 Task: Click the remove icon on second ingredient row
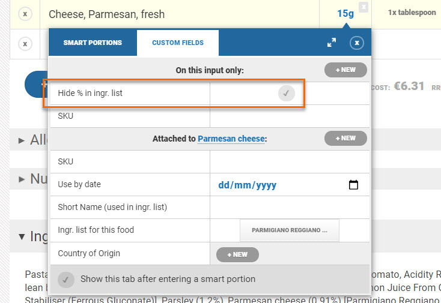pyautogui.click(x=25, y=43)
